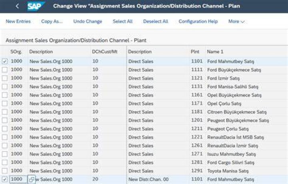Click Direct Sales in the 1111 row
This screenshot has width=288, height=184.
coord(141,70)
